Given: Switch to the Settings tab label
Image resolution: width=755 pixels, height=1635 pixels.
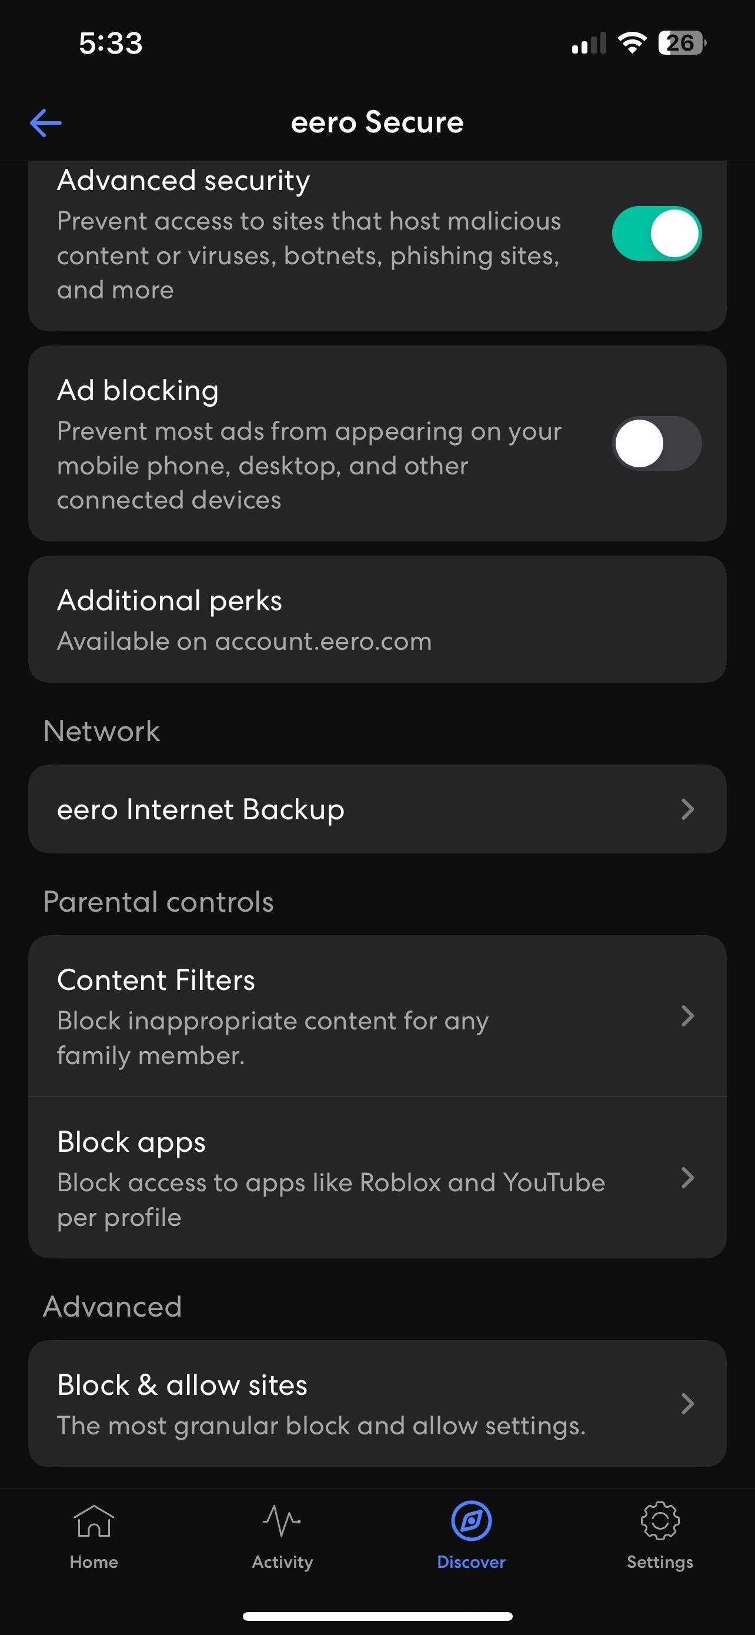Looking at the screenshot, I should pyautogui.click(x=660, y=1562).
